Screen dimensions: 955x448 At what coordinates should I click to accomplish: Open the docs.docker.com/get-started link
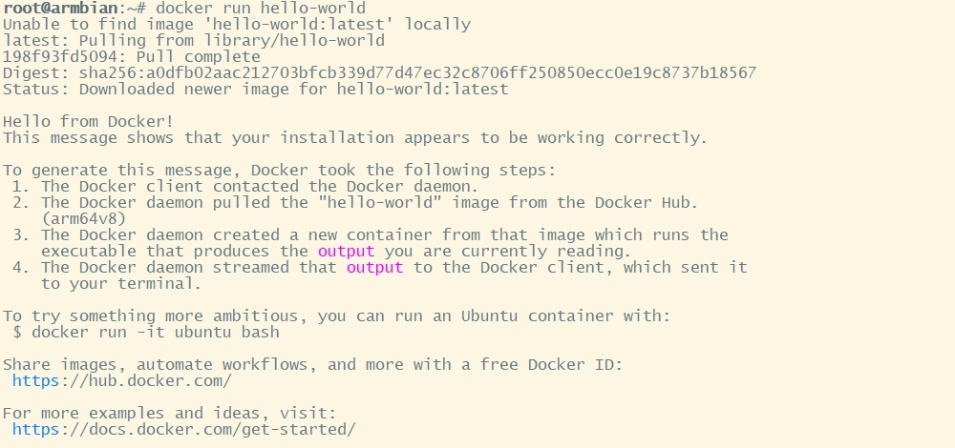pos(183,429)
